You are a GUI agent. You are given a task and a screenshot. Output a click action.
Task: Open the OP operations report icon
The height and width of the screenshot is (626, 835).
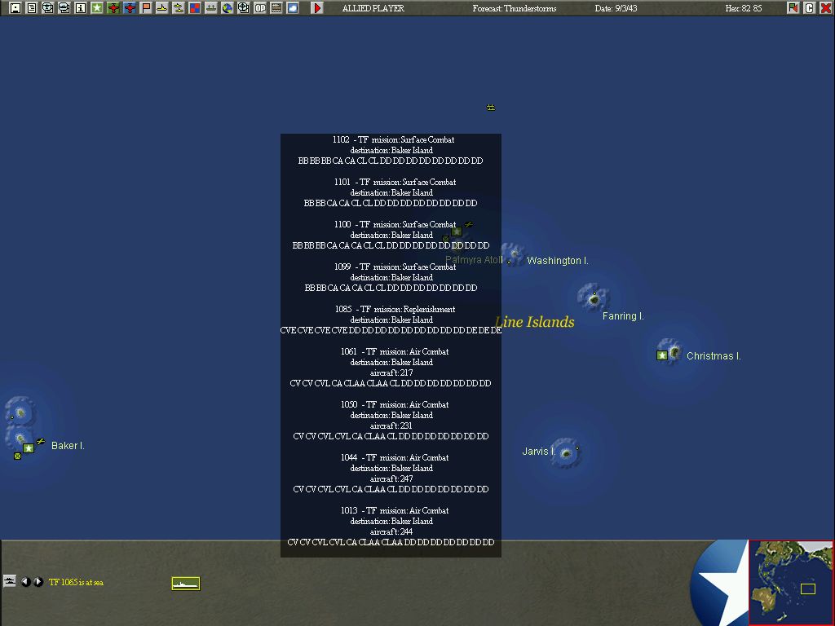tap(260, 8)
